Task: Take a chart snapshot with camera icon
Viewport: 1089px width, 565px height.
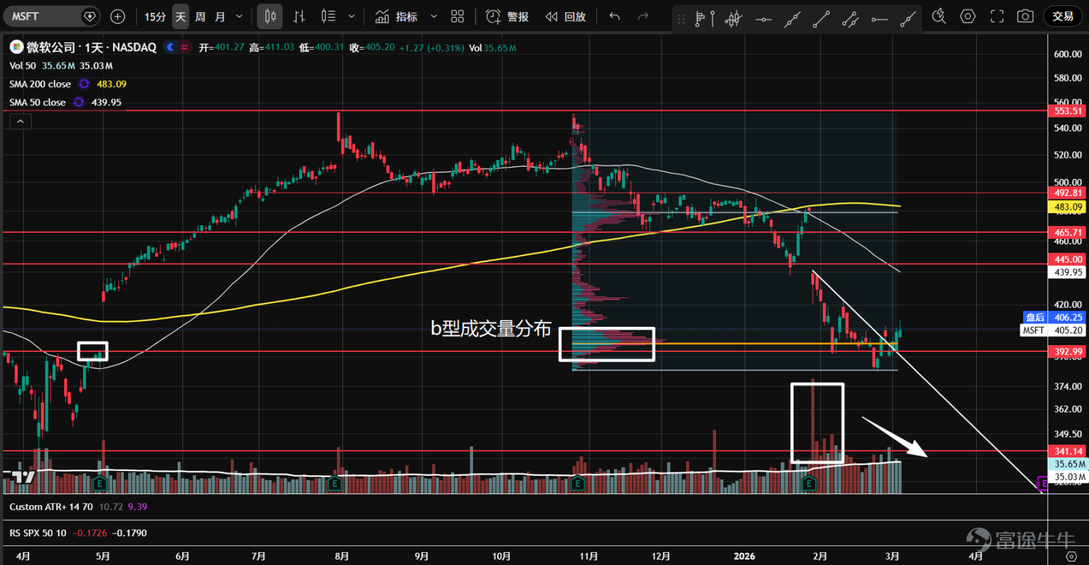Action: (1026, 16)
